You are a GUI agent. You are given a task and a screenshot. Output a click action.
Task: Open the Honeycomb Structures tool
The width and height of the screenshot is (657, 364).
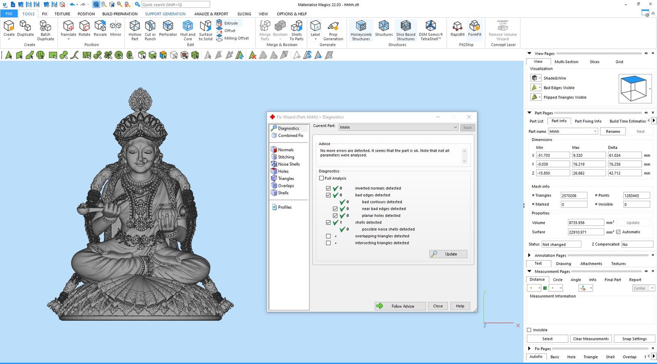tap(361, 30)
